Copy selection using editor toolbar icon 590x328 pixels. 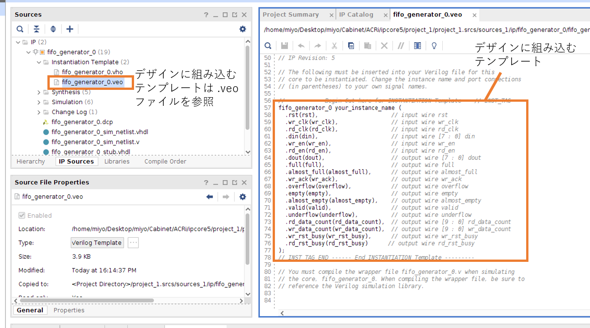pos(351,46)
